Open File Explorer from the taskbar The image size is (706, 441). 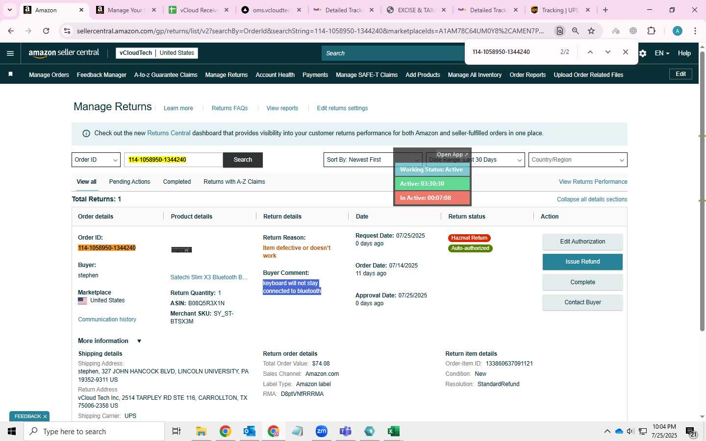click(x=201, y=431)
